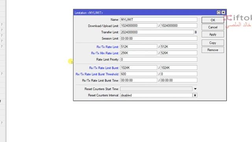252x142 pixels.
Task: Edit Rx Burst Threshold value 600
Action: click(139, 74)
